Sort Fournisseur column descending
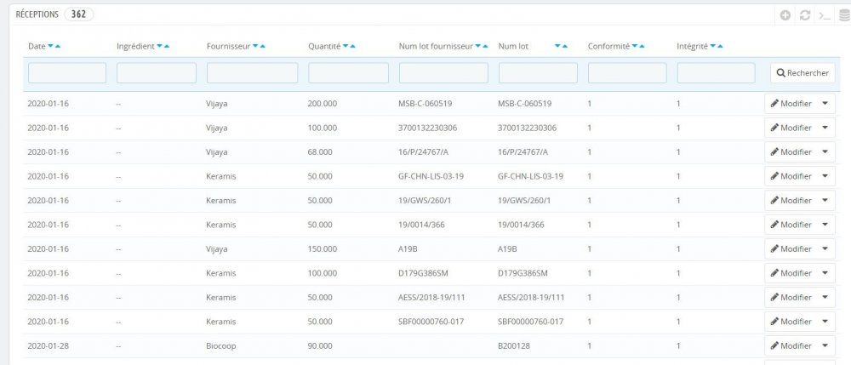The width and height of the screenshot is (851, 365). (x=255, y=47)
